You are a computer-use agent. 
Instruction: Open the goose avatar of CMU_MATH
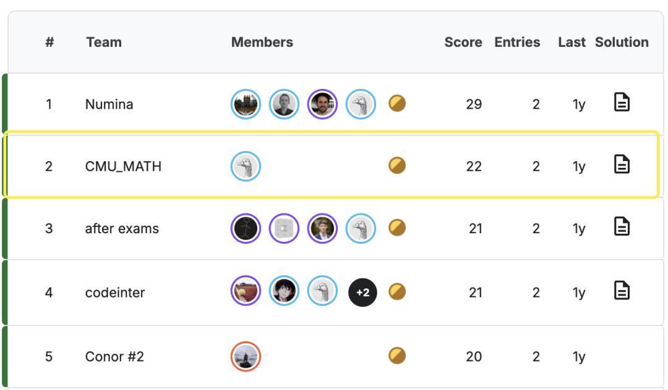point(246,166)
